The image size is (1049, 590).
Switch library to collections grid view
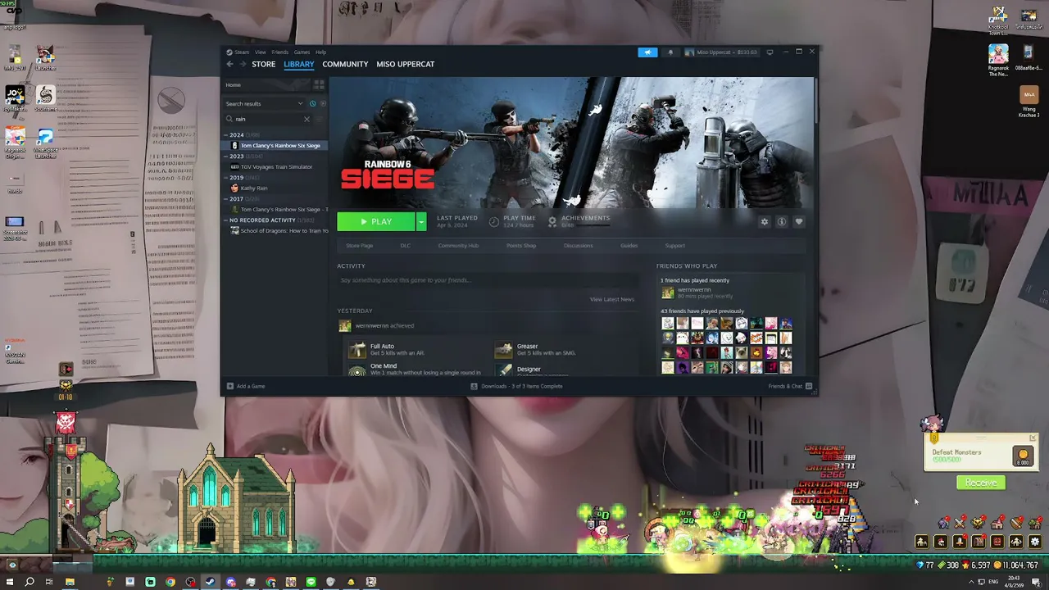point(319,84)
